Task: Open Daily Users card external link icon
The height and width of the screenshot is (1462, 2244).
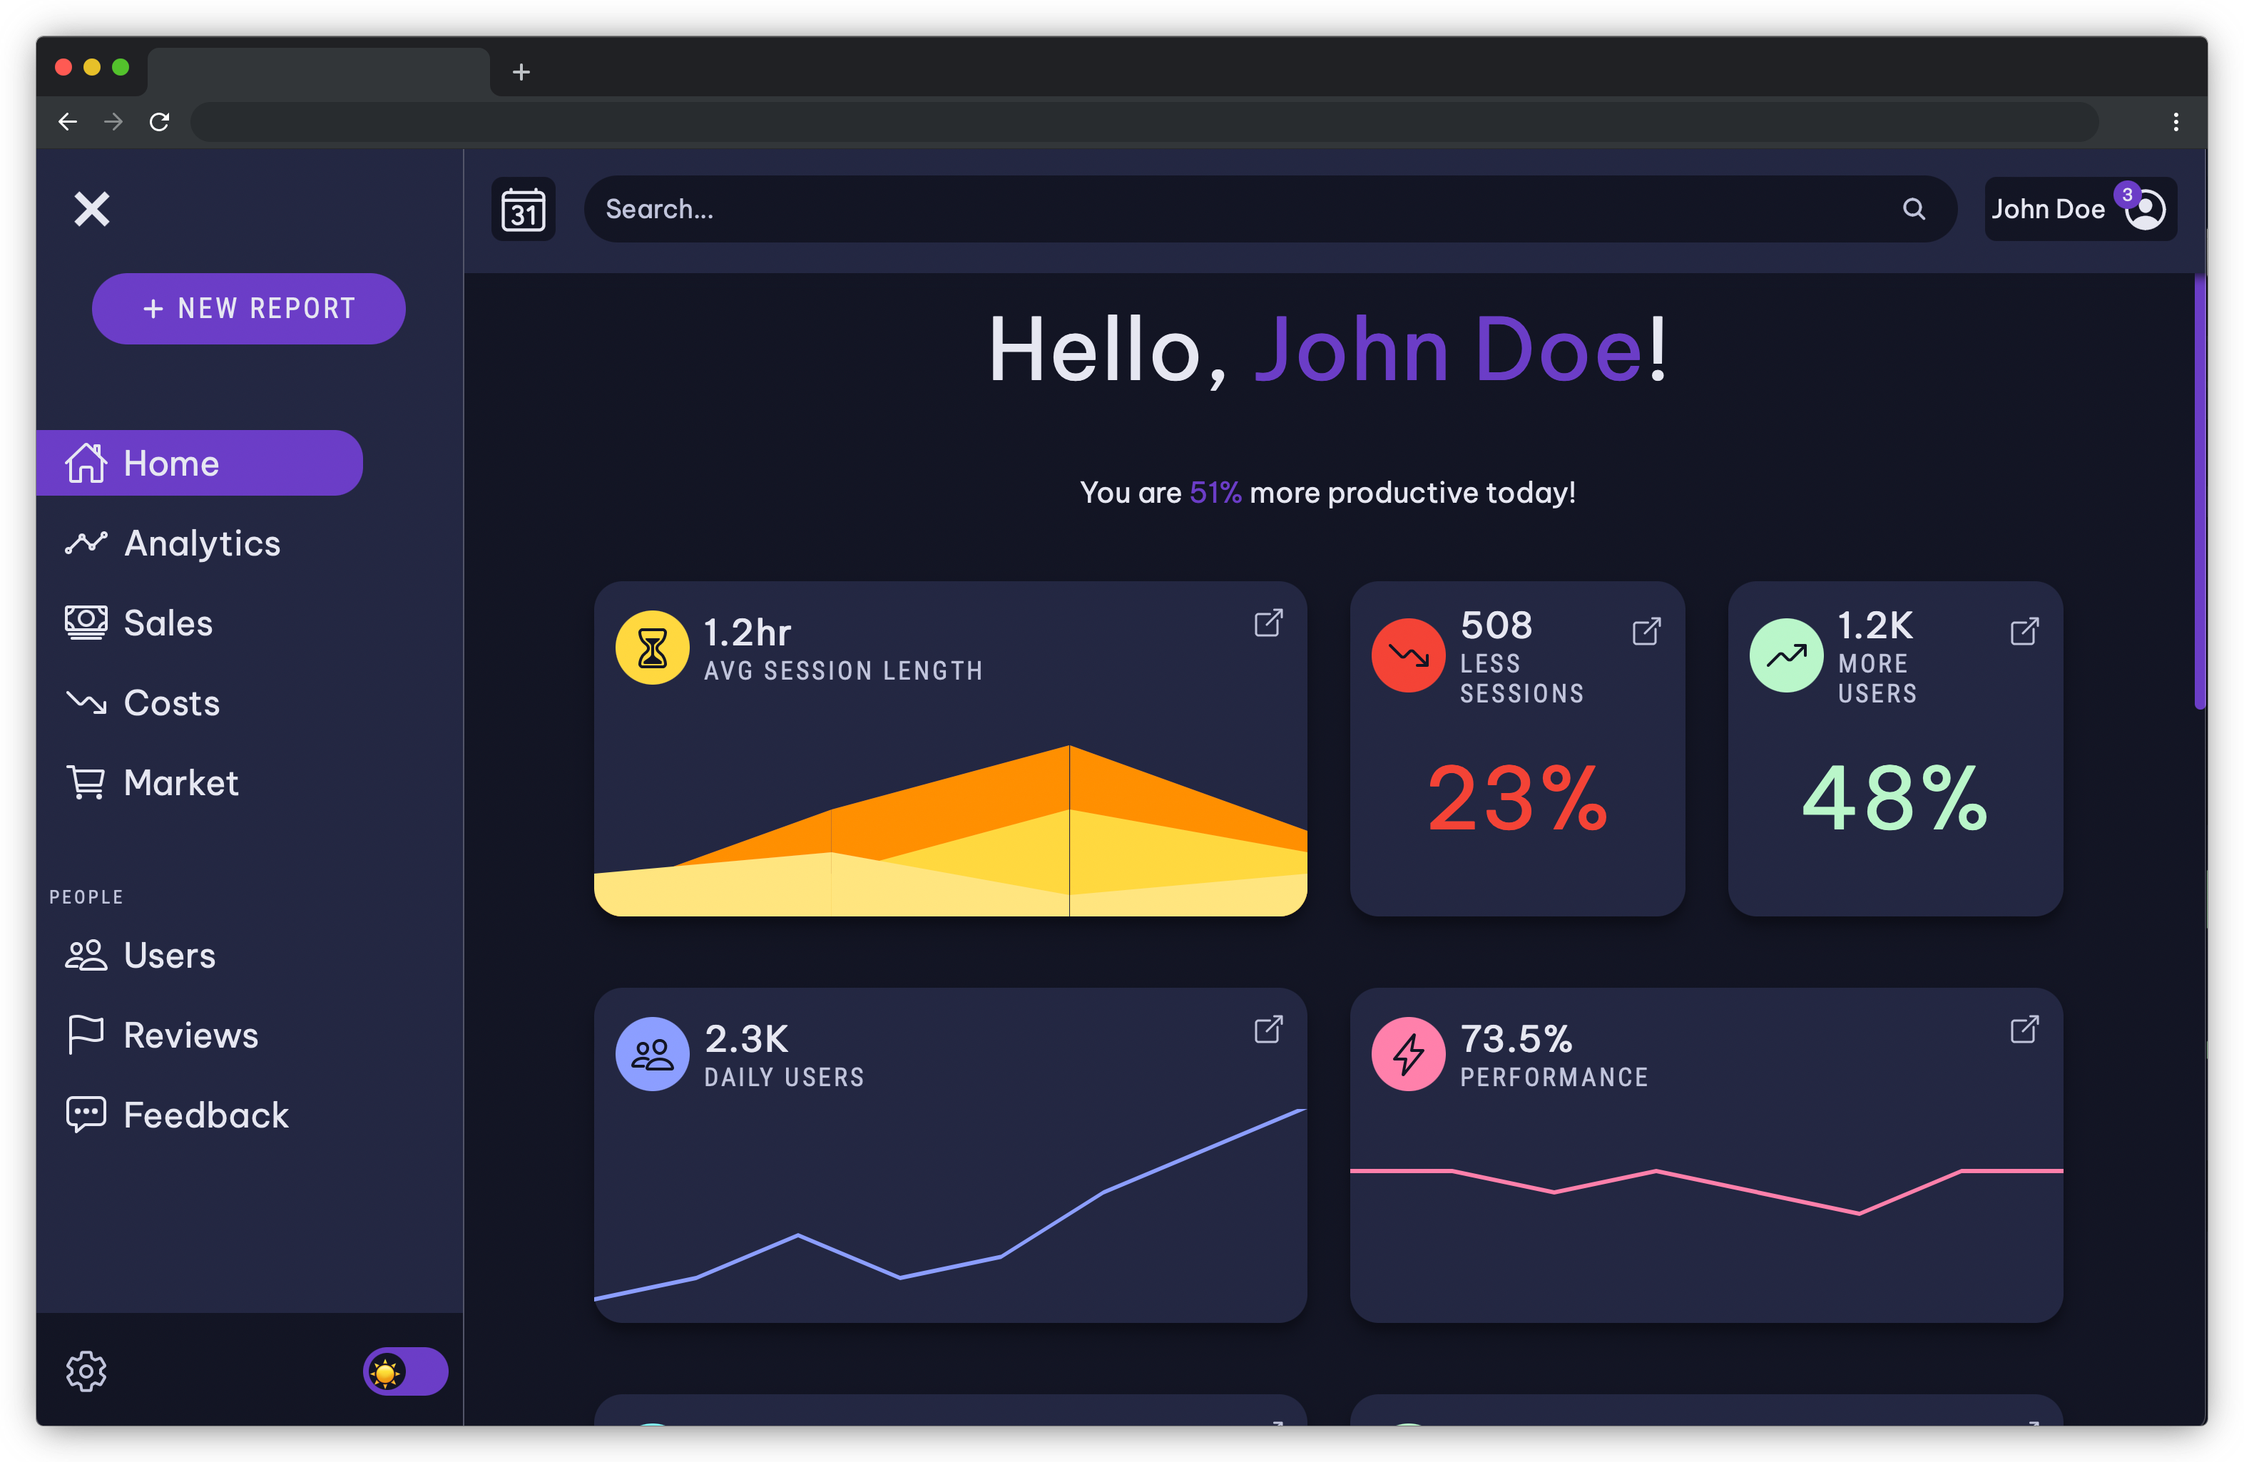Action: pos(1268,1029)
